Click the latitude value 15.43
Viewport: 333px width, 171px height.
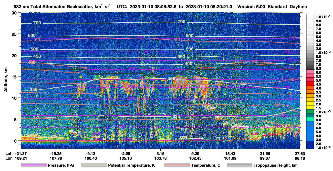coord(230,153)
